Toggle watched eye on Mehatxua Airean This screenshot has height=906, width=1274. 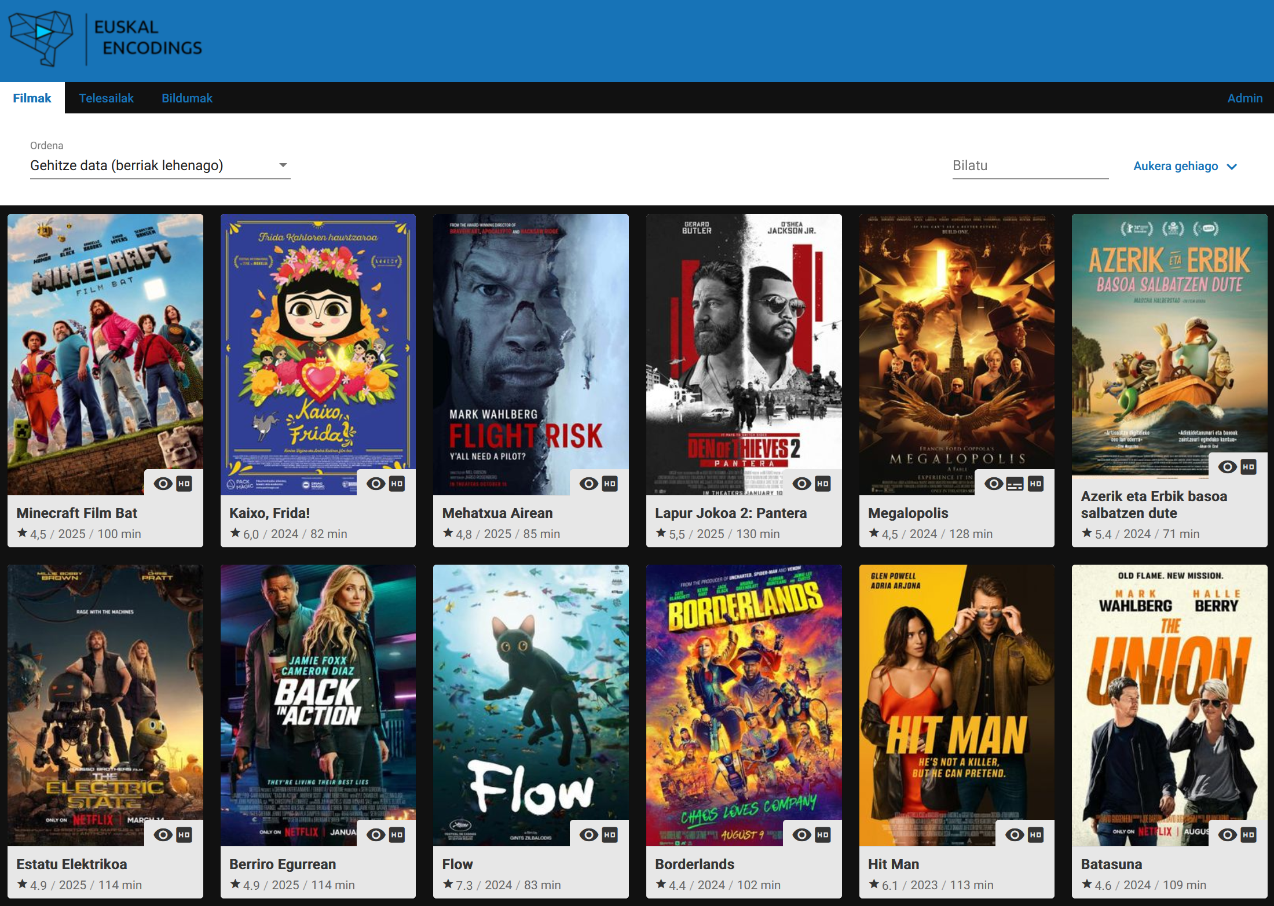pyautogui.click(x=589, y=484)
